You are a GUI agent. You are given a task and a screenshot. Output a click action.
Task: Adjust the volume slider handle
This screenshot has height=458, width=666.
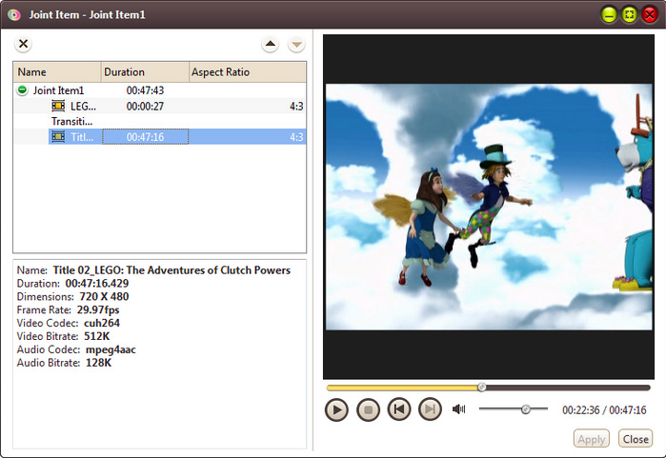(525, 409)
